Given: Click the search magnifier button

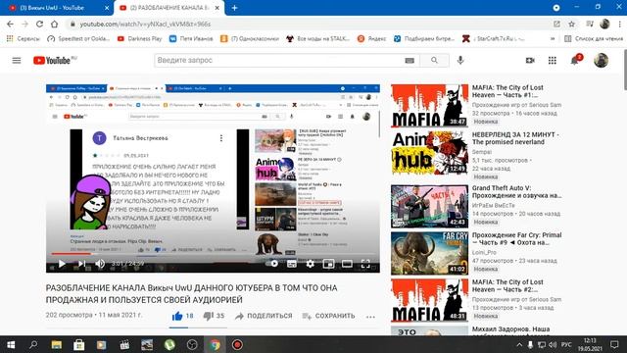Looking at the screenshot, I should click(x=434, y=61).
